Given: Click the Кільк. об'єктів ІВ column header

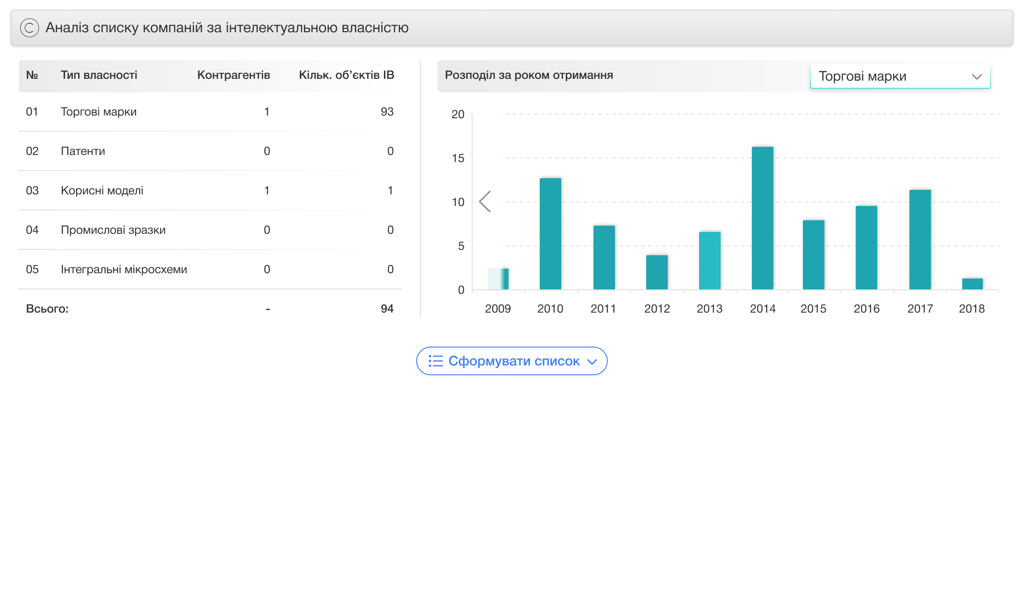Looking at the screenshot, I should point(346,75).
